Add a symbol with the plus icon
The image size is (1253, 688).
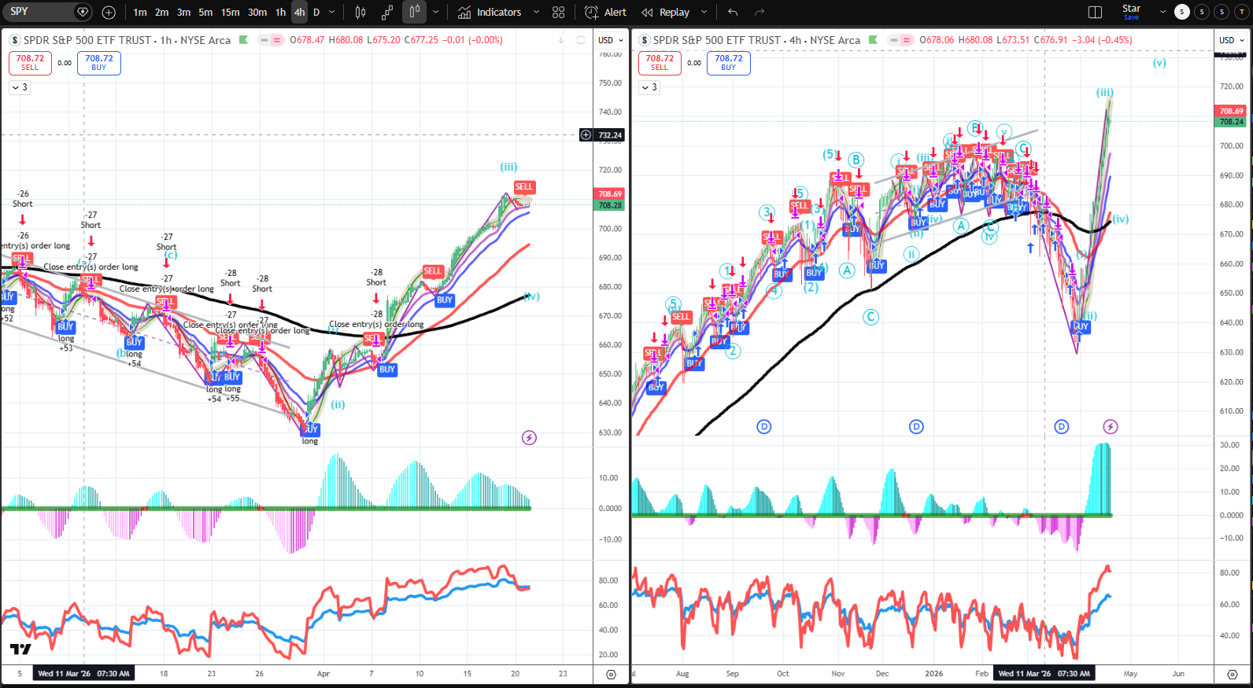point(109,13)
